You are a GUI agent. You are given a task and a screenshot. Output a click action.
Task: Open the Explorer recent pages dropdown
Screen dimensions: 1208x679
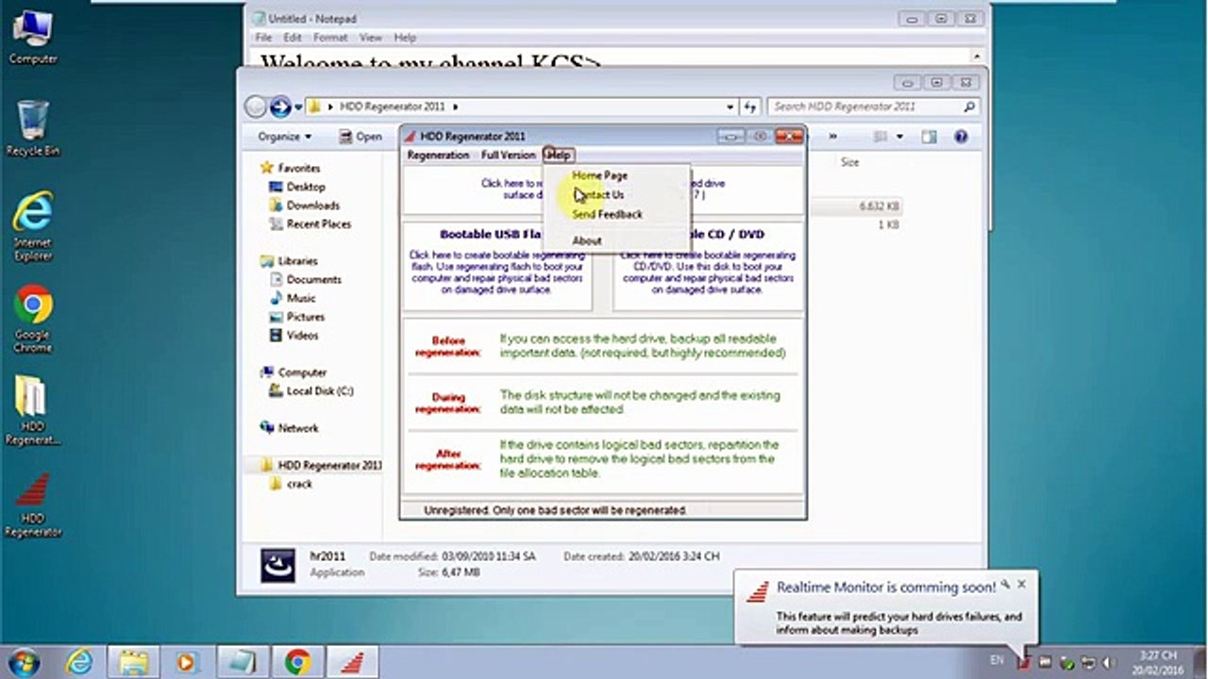coord(298,108)
